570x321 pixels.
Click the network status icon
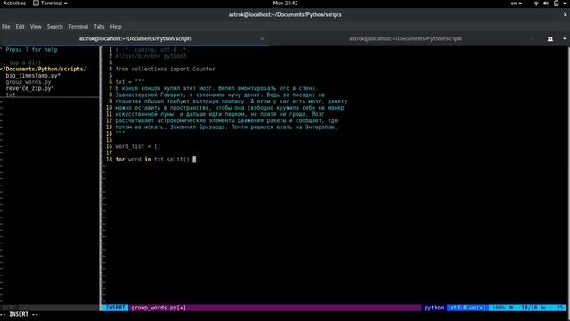[536, 4]
